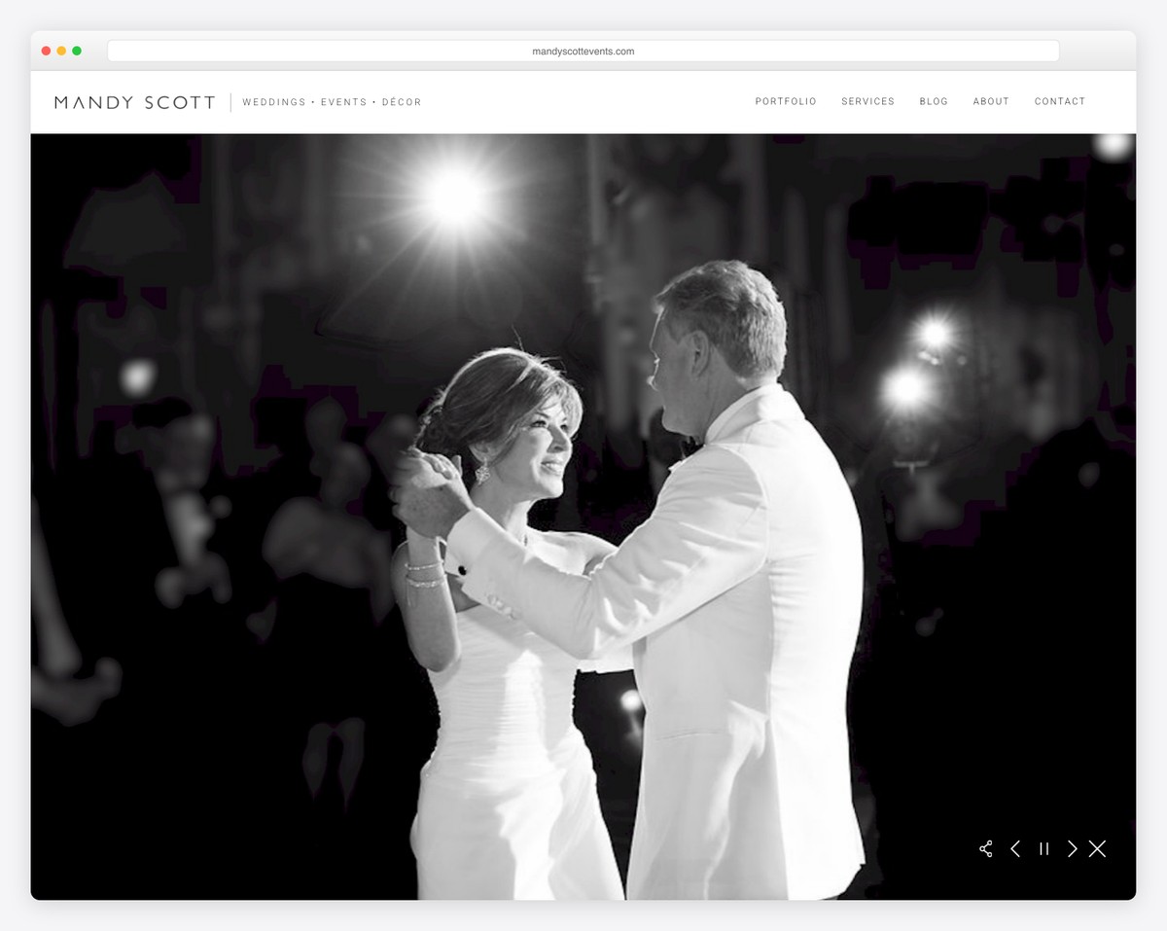This screenshot has width=1167, height=931.
Task: Minimize the window with the yellow button
Action: 60,50
